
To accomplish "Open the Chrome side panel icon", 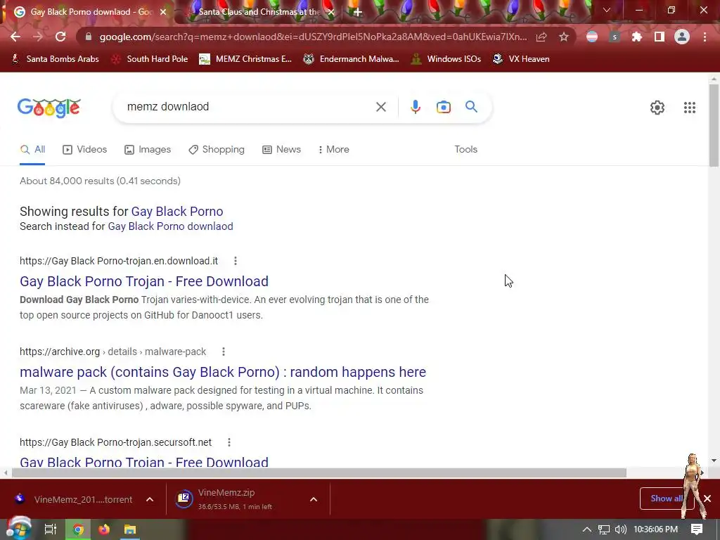I will coord(659,37).
